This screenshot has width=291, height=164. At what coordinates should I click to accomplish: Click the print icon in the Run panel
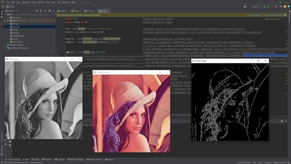tap(10, 142)
